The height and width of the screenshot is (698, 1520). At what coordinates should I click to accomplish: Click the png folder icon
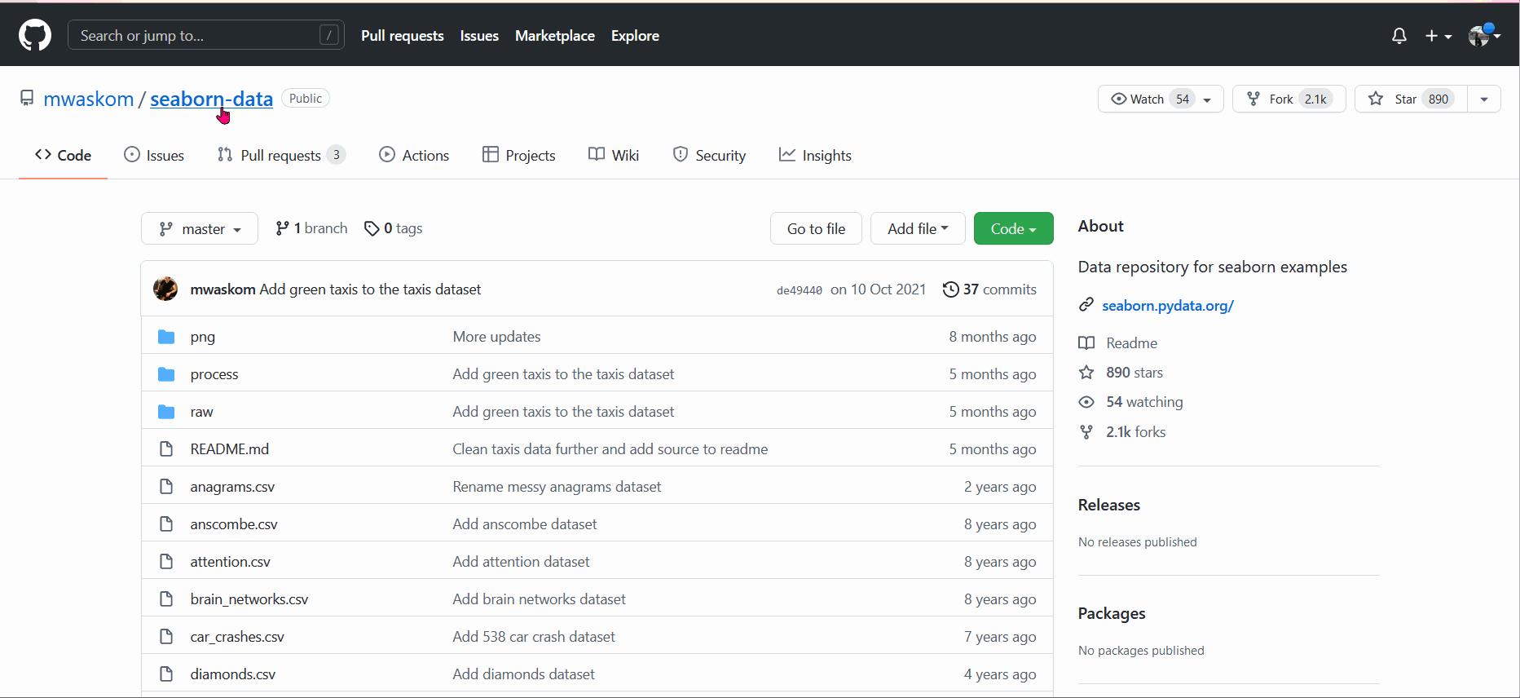166,337
